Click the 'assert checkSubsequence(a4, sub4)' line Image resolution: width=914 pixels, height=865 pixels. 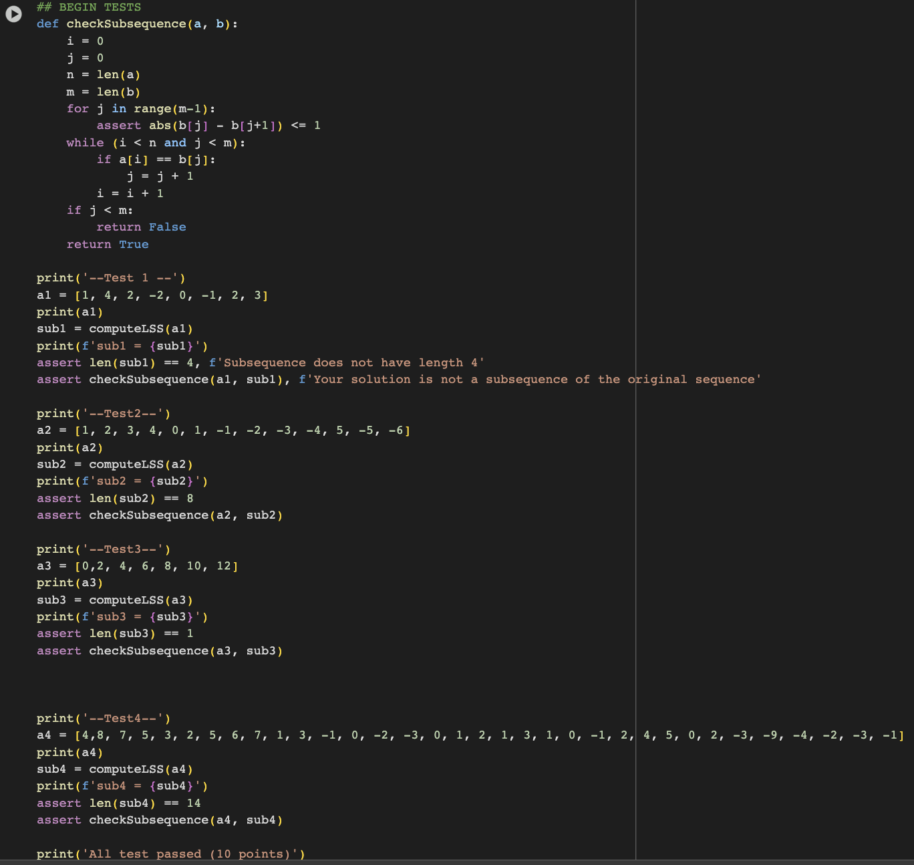160,820
